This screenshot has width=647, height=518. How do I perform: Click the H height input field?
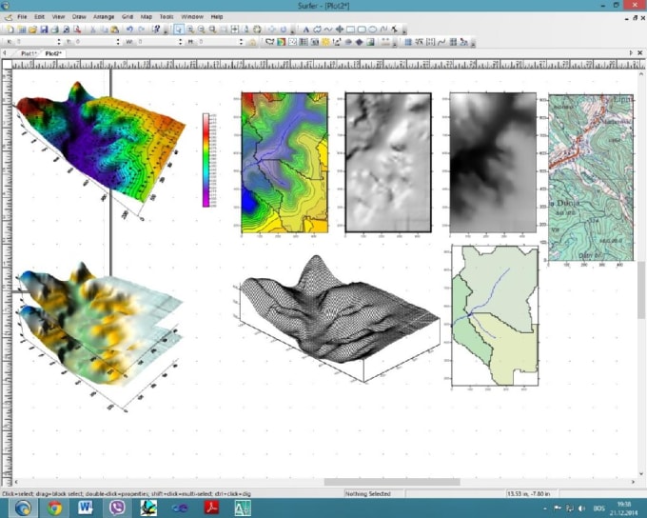(x=219, y=42)
